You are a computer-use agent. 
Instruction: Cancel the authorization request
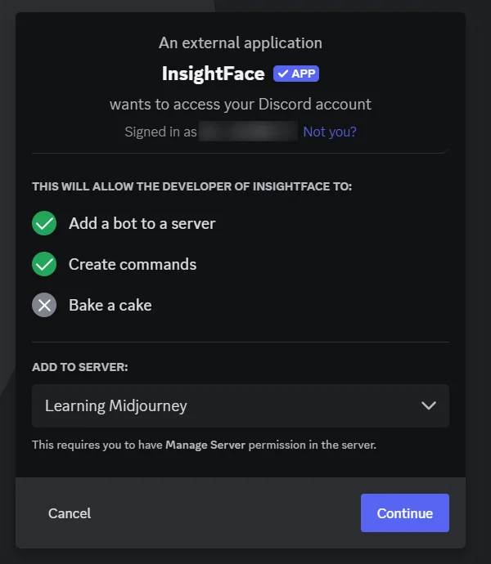coord(70,513)
